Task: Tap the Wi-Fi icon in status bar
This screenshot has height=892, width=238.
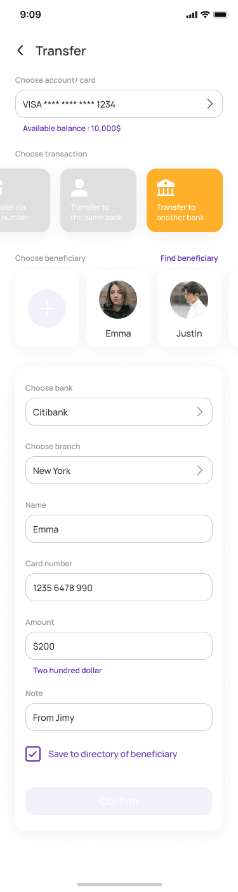Action: click(x=205, y=15)
